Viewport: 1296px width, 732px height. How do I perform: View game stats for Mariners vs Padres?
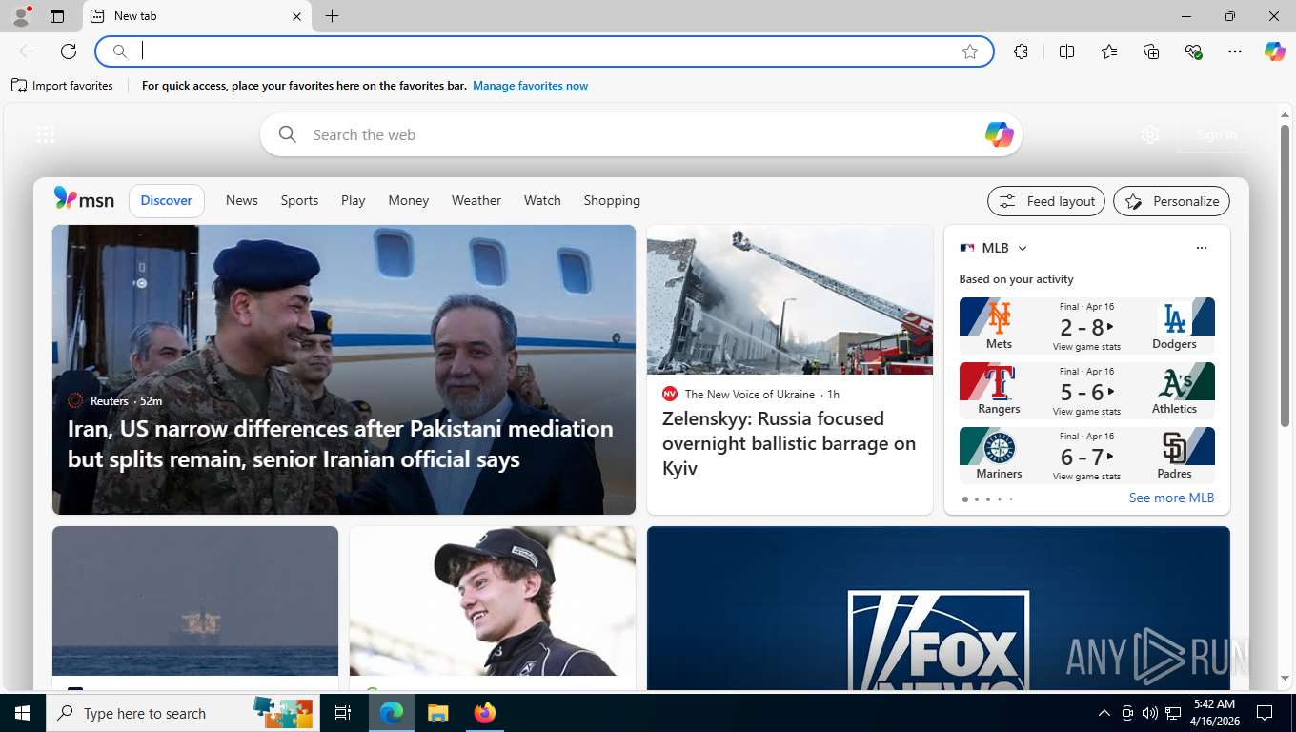tap(1086, 476)
